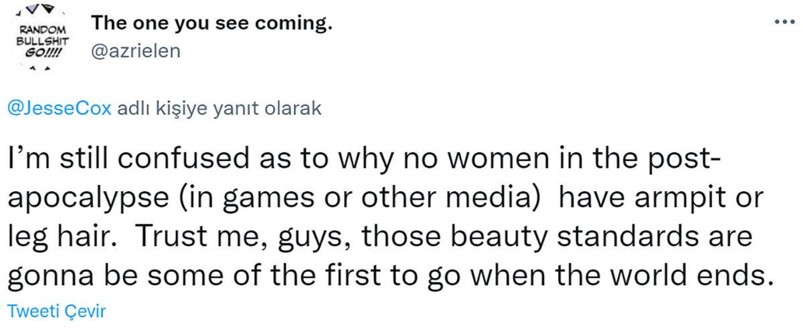The image size is (803, 334).
Task: Click "Tweeti Çevir" to translate the tweet
Action: point(56,311)
